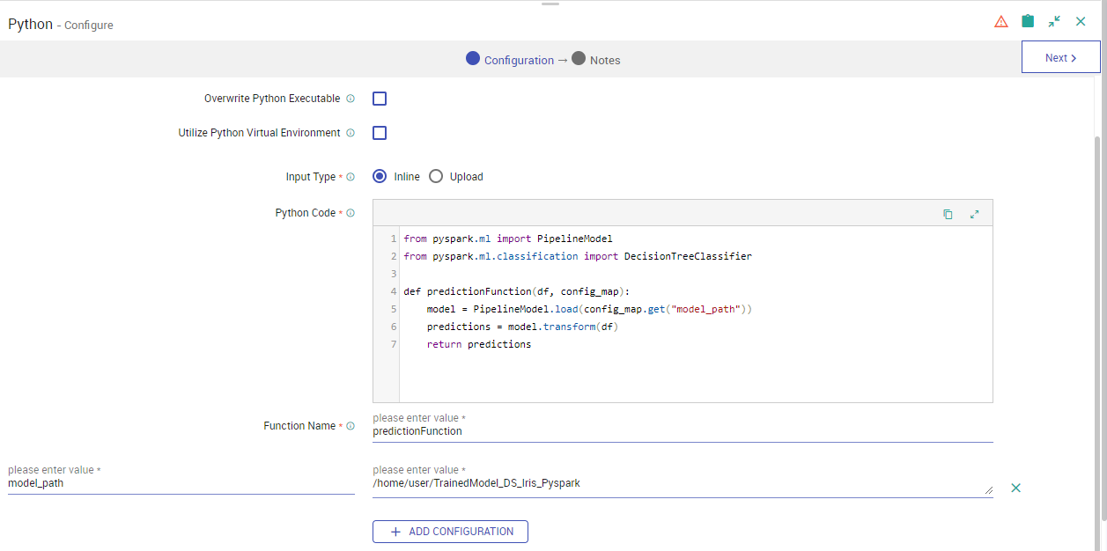Click ADD CONFIGURATION button
This screenshot has width=1107, height=551.
450,532
